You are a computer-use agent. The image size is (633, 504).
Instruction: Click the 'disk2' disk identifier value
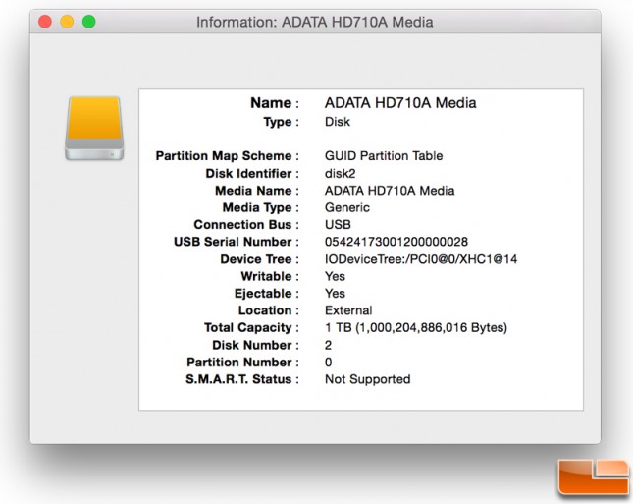(x=341, y=173)
